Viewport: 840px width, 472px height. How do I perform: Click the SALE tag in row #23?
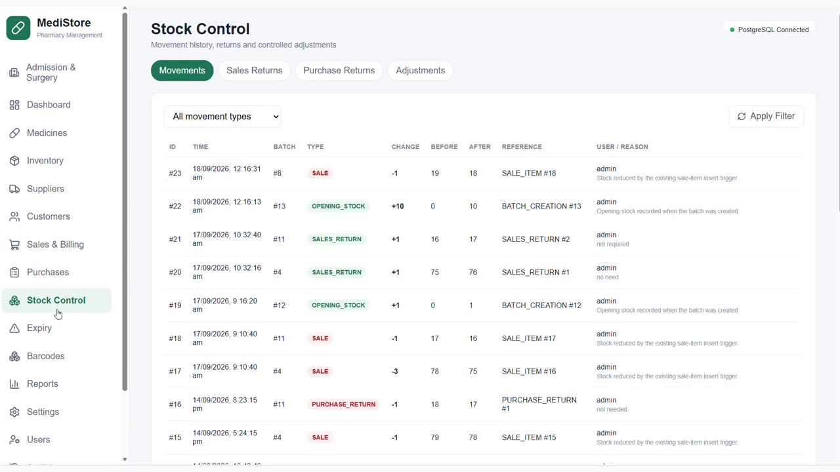(x=320, y=173)
